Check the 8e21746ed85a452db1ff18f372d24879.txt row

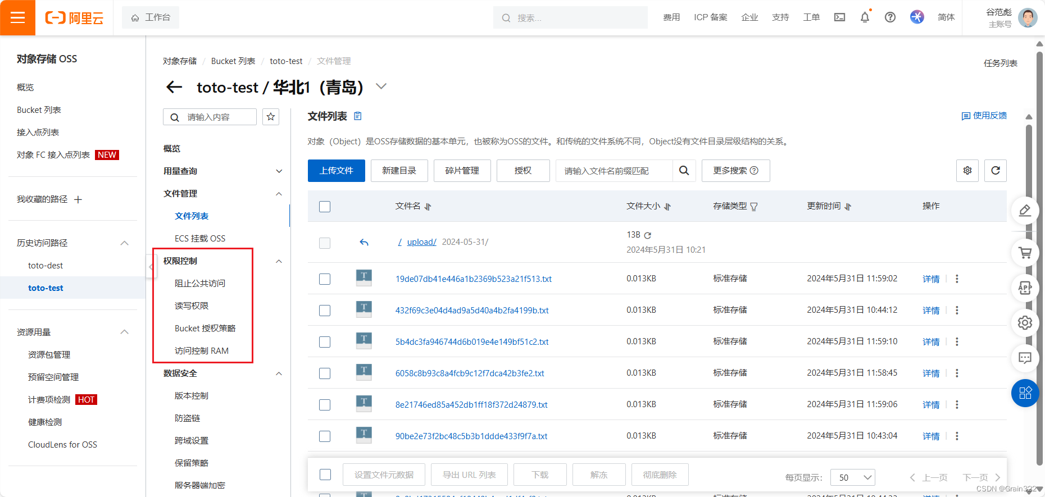pyautogui.click(x=325, y=405)
